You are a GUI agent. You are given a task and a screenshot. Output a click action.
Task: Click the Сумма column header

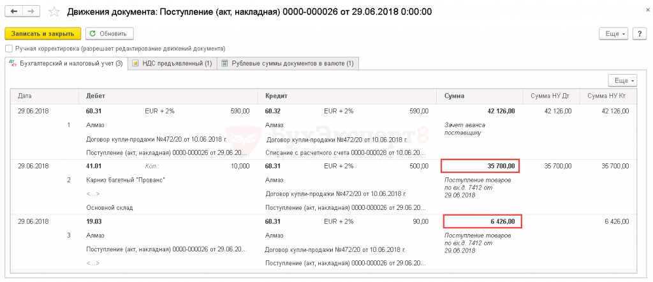[480, 96]
